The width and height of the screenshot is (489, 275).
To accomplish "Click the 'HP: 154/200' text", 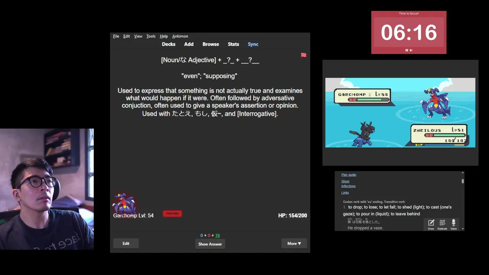I will (293, 215).
